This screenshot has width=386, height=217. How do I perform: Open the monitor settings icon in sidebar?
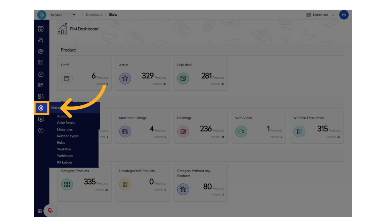pyautogui.click(x=41, y=119)
